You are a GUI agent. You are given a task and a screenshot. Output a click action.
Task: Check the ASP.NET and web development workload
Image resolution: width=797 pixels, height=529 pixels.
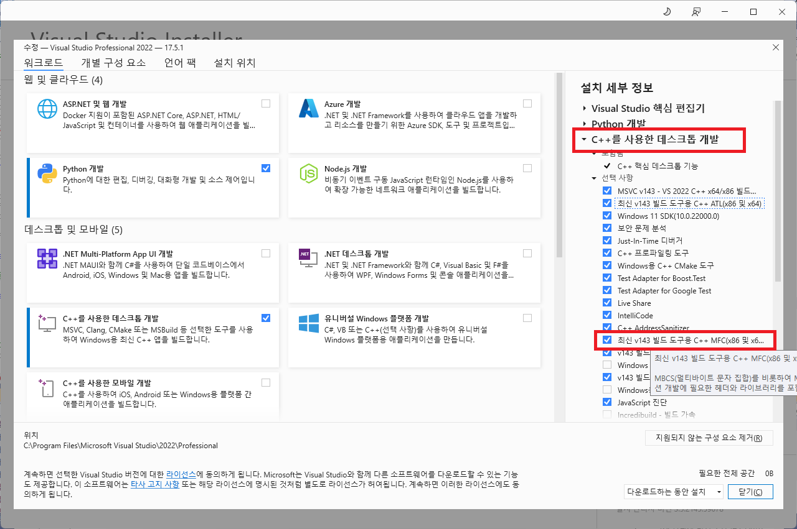click(266, 103)
